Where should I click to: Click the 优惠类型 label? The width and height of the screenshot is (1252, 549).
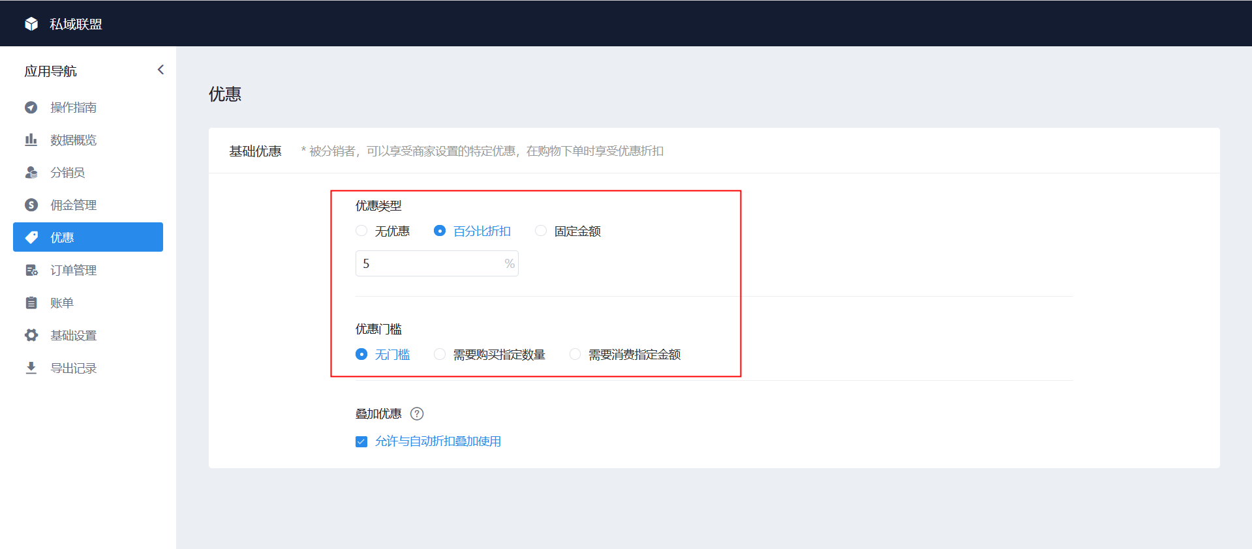point(378,205)
